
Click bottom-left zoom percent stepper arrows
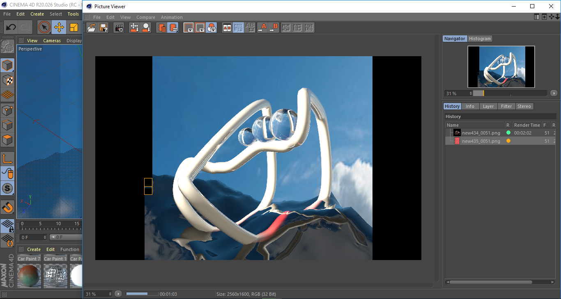pos(110,294)
